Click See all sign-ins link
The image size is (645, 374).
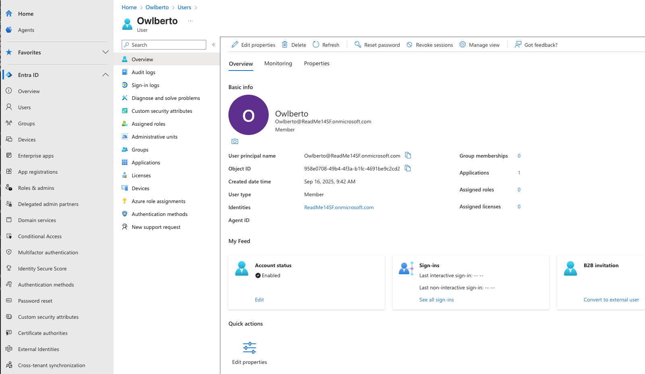[436, 299]
